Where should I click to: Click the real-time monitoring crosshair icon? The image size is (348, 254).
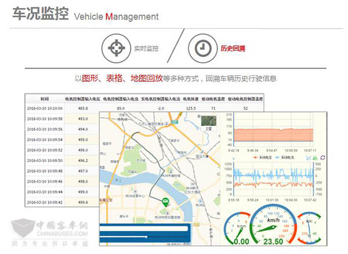pos(115,48)
